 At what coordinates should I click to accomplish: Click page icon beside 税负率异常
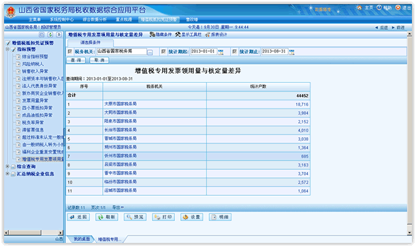coord(18,123)
